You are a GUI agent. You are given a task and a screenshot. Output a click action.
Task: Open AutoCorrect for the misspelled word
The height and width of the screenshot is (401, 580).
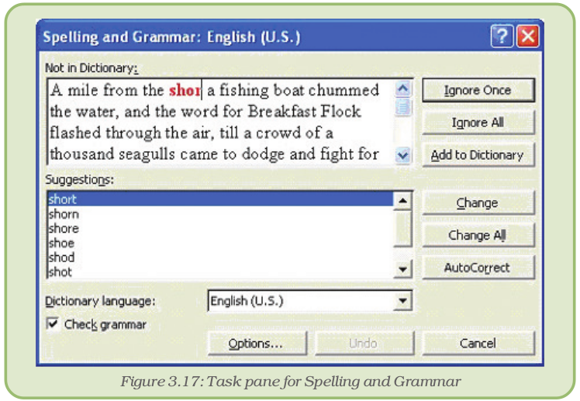478,268
